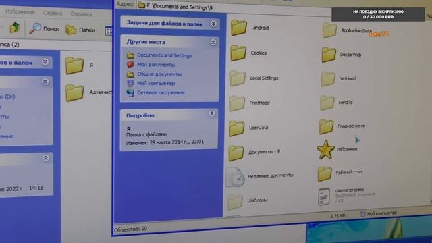Collapse details panel in back window
This screenshot has height=243, width=432.
[45, 158]
